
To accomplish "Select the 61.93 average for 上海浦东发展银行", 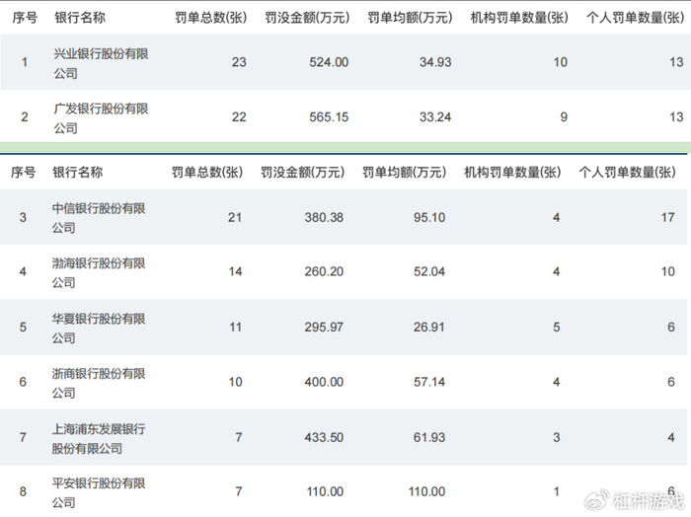I will click(x=429, y=437).
